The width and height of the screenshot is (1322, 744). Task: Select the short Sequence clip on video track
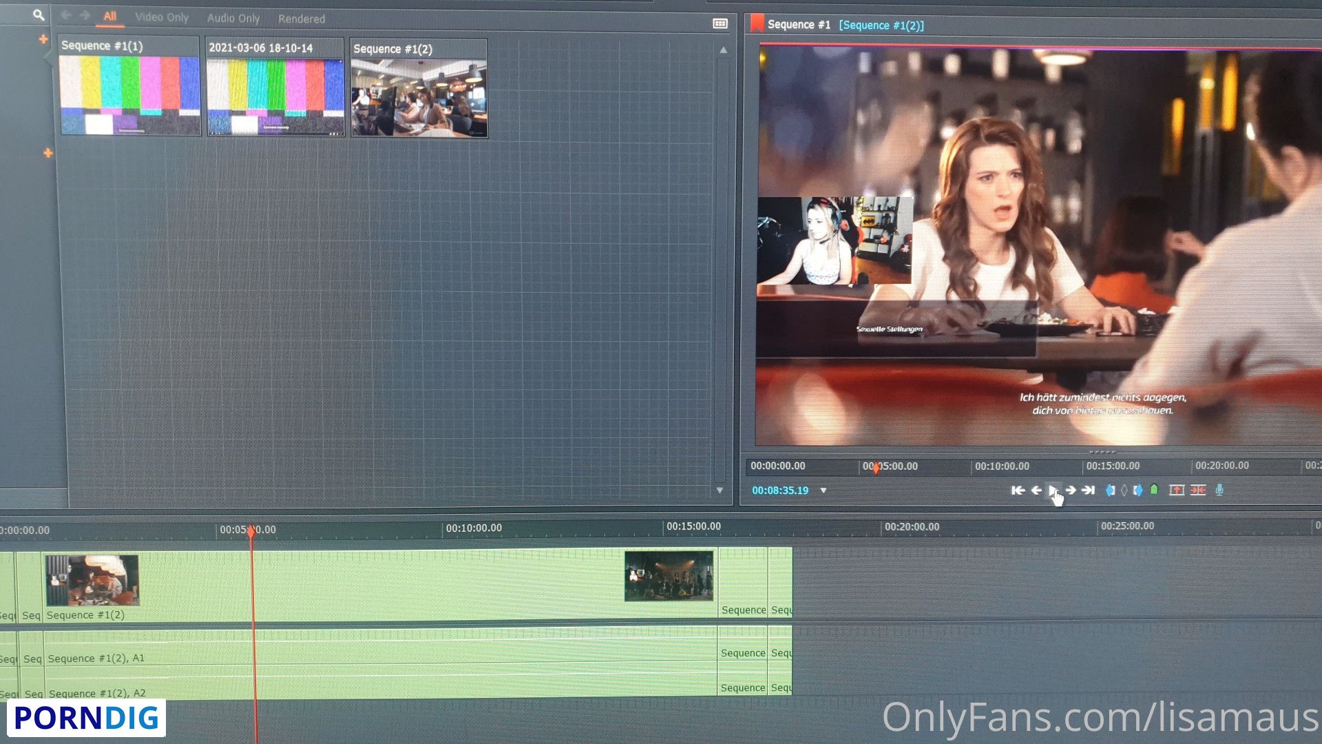pos(743,583)
